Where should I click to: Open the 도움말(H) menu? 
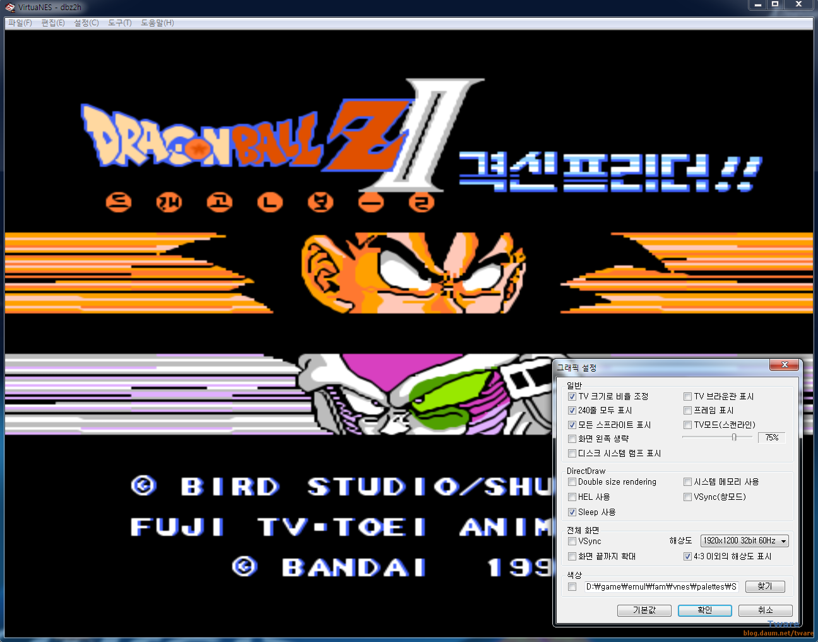(x=157, y=23)
